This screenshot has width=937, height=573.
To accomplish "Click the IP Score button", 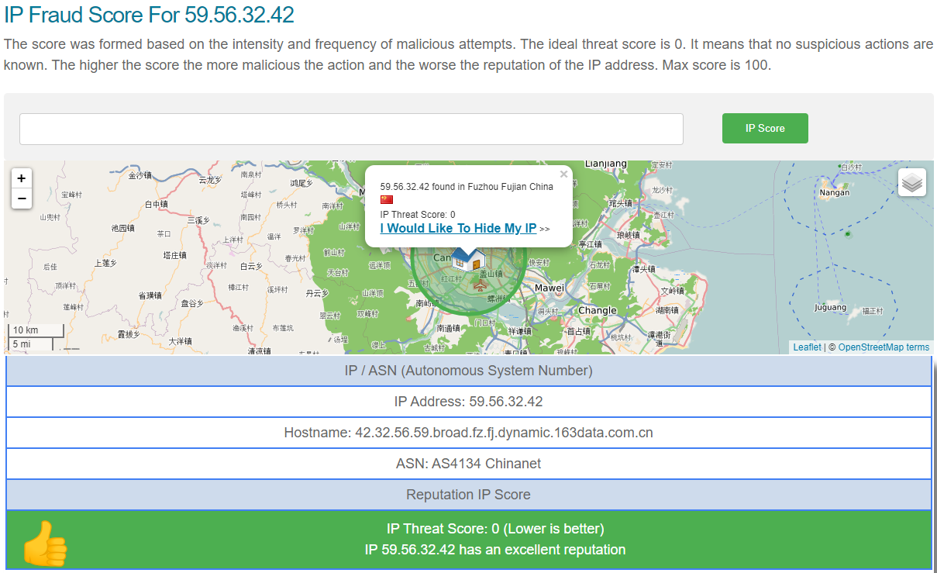I will pyautogui.click(x=765, y=128).
